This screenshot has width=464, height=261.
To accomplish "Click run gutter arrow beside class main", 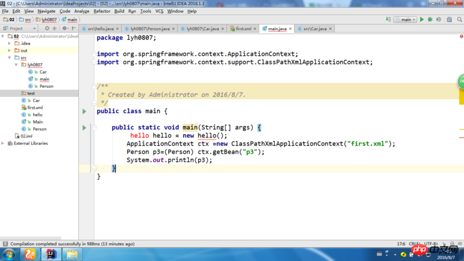I will pos(84,111).
